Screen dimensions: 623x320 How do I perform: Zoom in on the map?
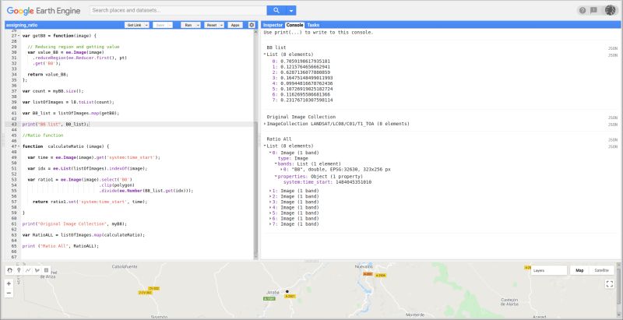click(9, 283)
